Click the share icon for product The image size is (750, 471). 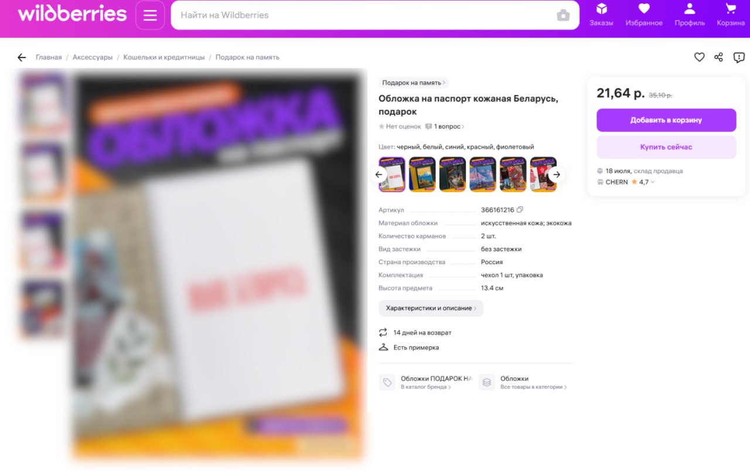718,57
